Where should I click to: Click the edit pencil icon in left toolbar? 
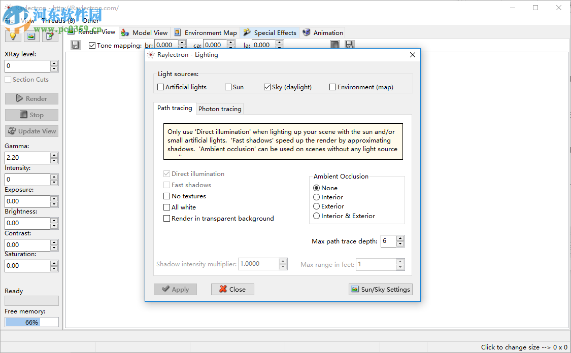coord(49,36)
